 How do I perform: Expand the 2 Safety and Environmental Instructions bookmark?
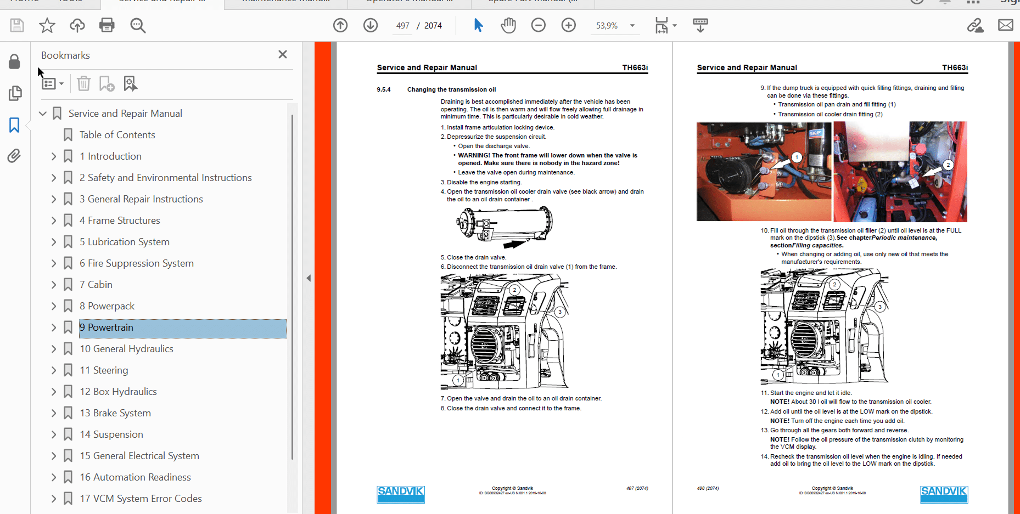54,178
